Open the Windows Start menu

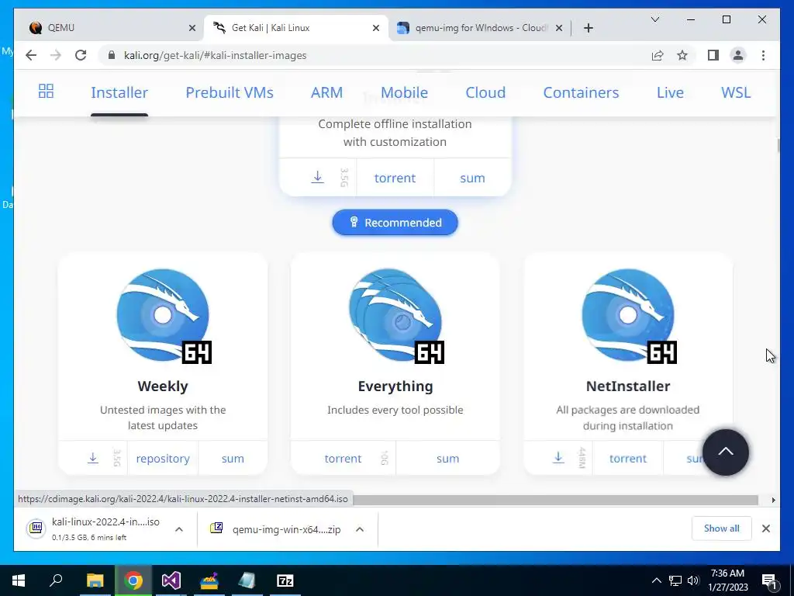pyautogui.click(x=19, y=580)
